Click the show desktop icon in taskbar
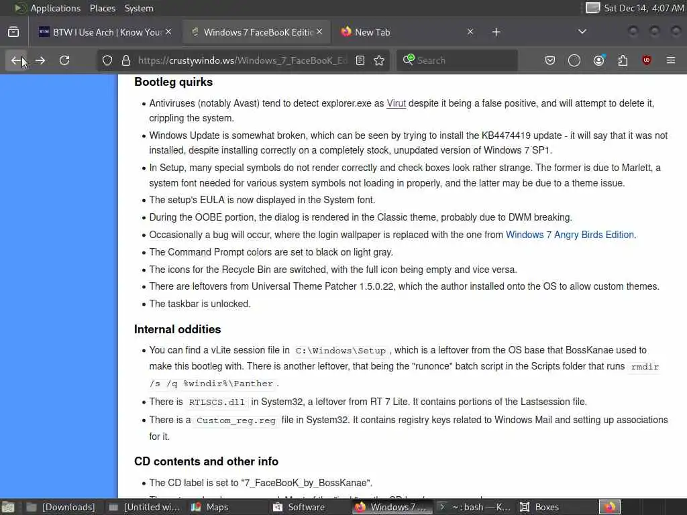 8,507
